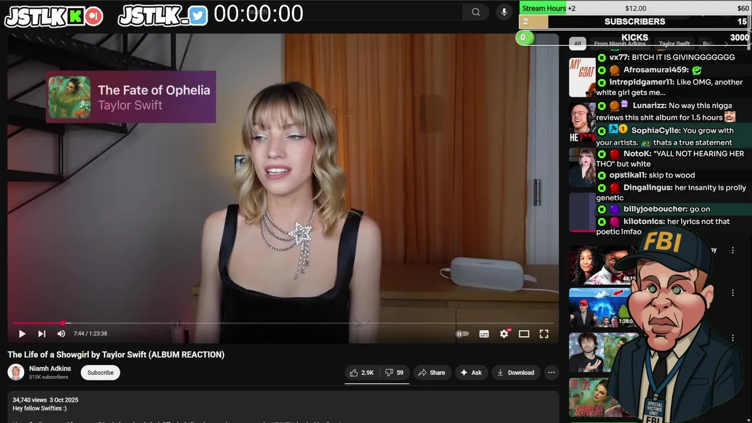The height and width of the screenshot is (423, 752).
Task: Click the SUBSCRIBERS goal bar
Action: (635, 22)
